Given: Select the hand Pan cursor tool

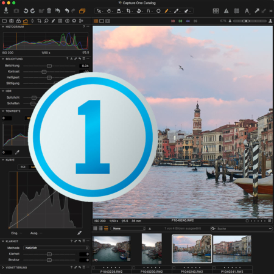Looking at the screenshot, I should click(109, 11).
